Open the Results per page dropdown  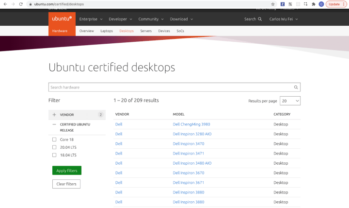[290, 101]
